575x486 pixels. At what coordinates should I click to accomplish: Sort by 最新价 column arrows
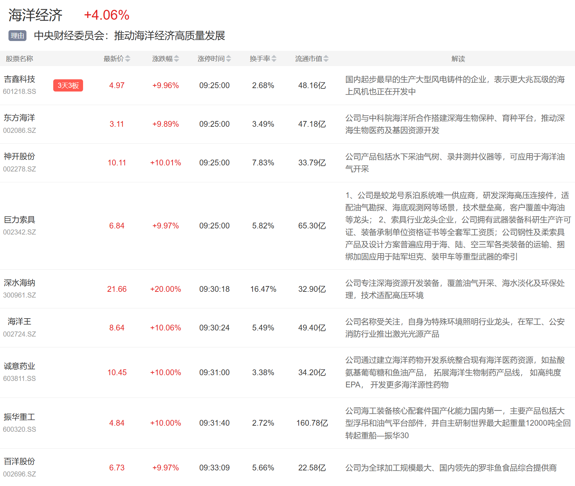(127, 59)
